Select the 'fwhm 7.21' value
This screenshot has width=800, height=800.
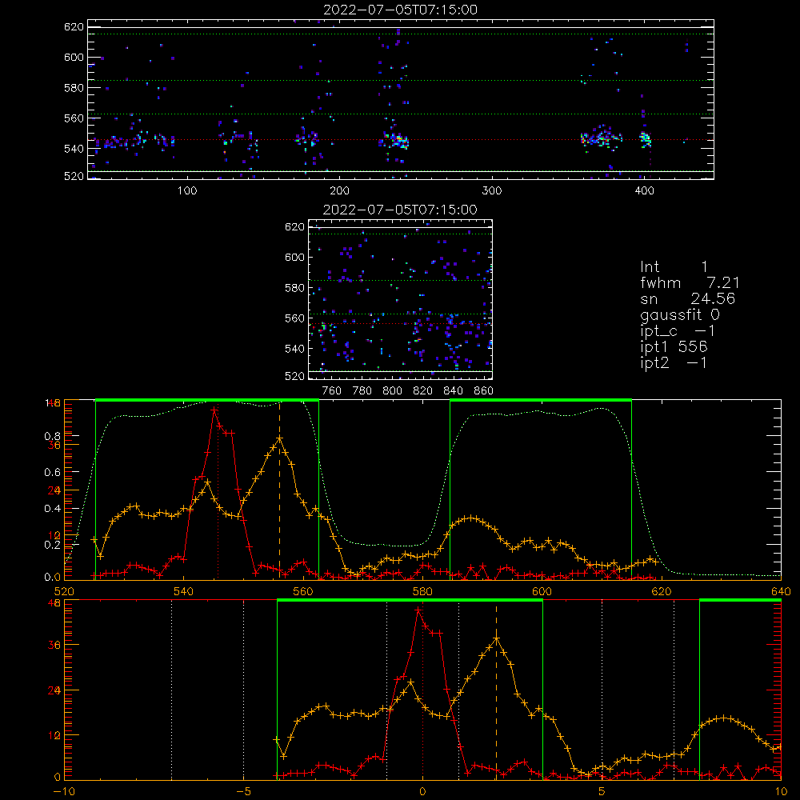tap(690, 282)
